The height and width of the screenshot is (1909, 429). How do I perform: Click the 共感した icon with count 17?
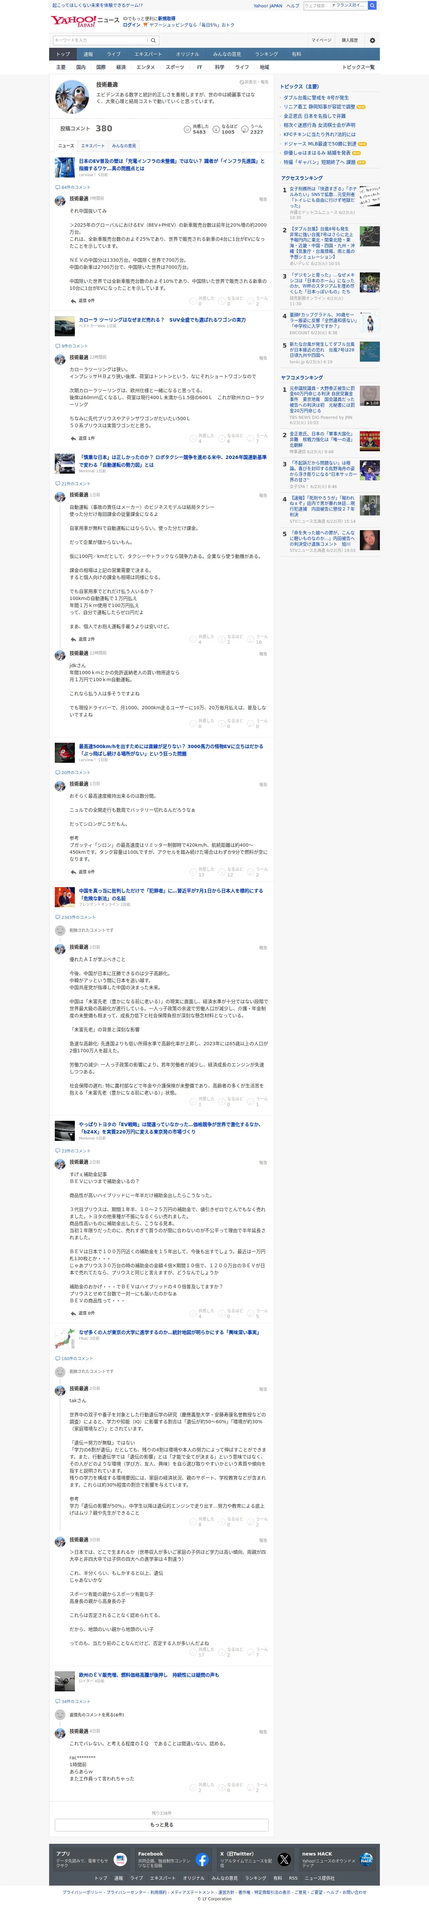pyautogui.click(x=193, y=1653)
